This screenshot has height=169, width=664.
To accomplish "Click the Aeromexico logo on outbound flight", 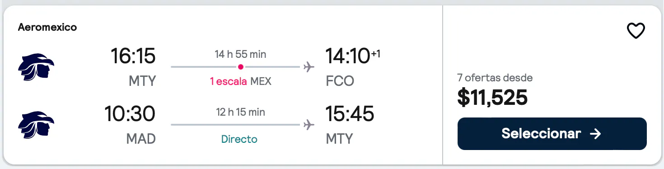I will 36,68.
